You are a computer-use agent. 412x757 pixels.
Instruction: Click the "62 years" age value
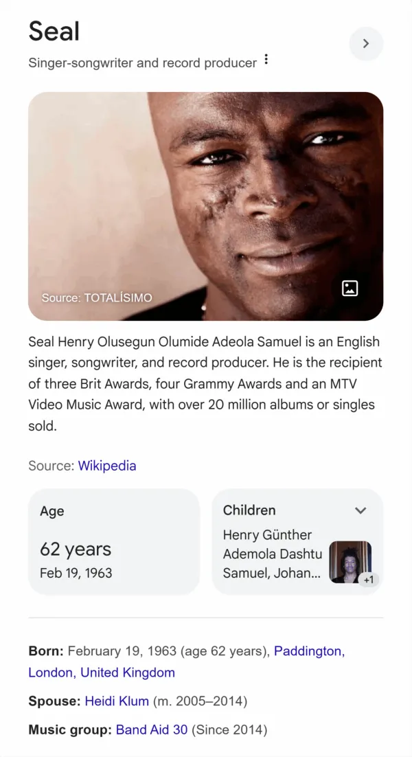[76, 550]
